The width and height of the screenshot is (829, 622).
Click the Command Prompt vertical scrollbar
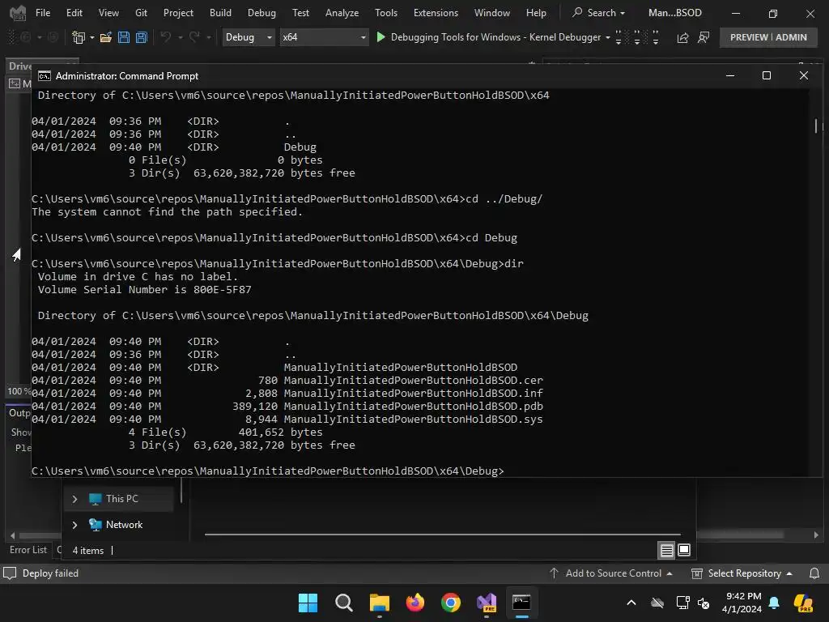pyautogui.click(x=816, y=126)
